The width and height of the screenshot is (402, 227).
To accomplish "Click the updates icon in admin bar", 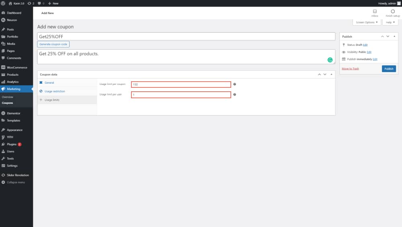I will (29, 3).
